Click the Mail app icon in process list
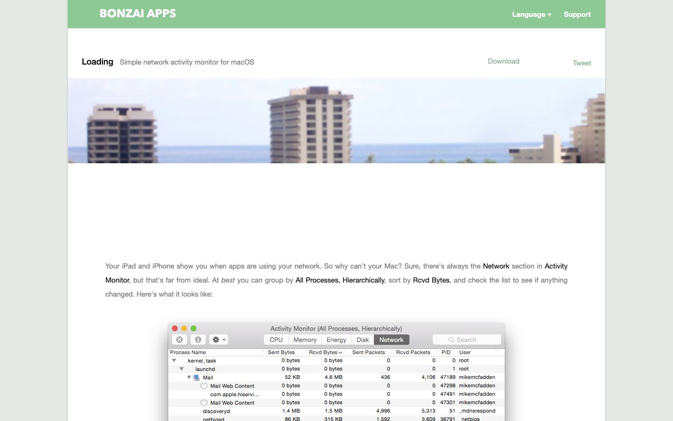 pyautogui.click(x=197, y=377)
